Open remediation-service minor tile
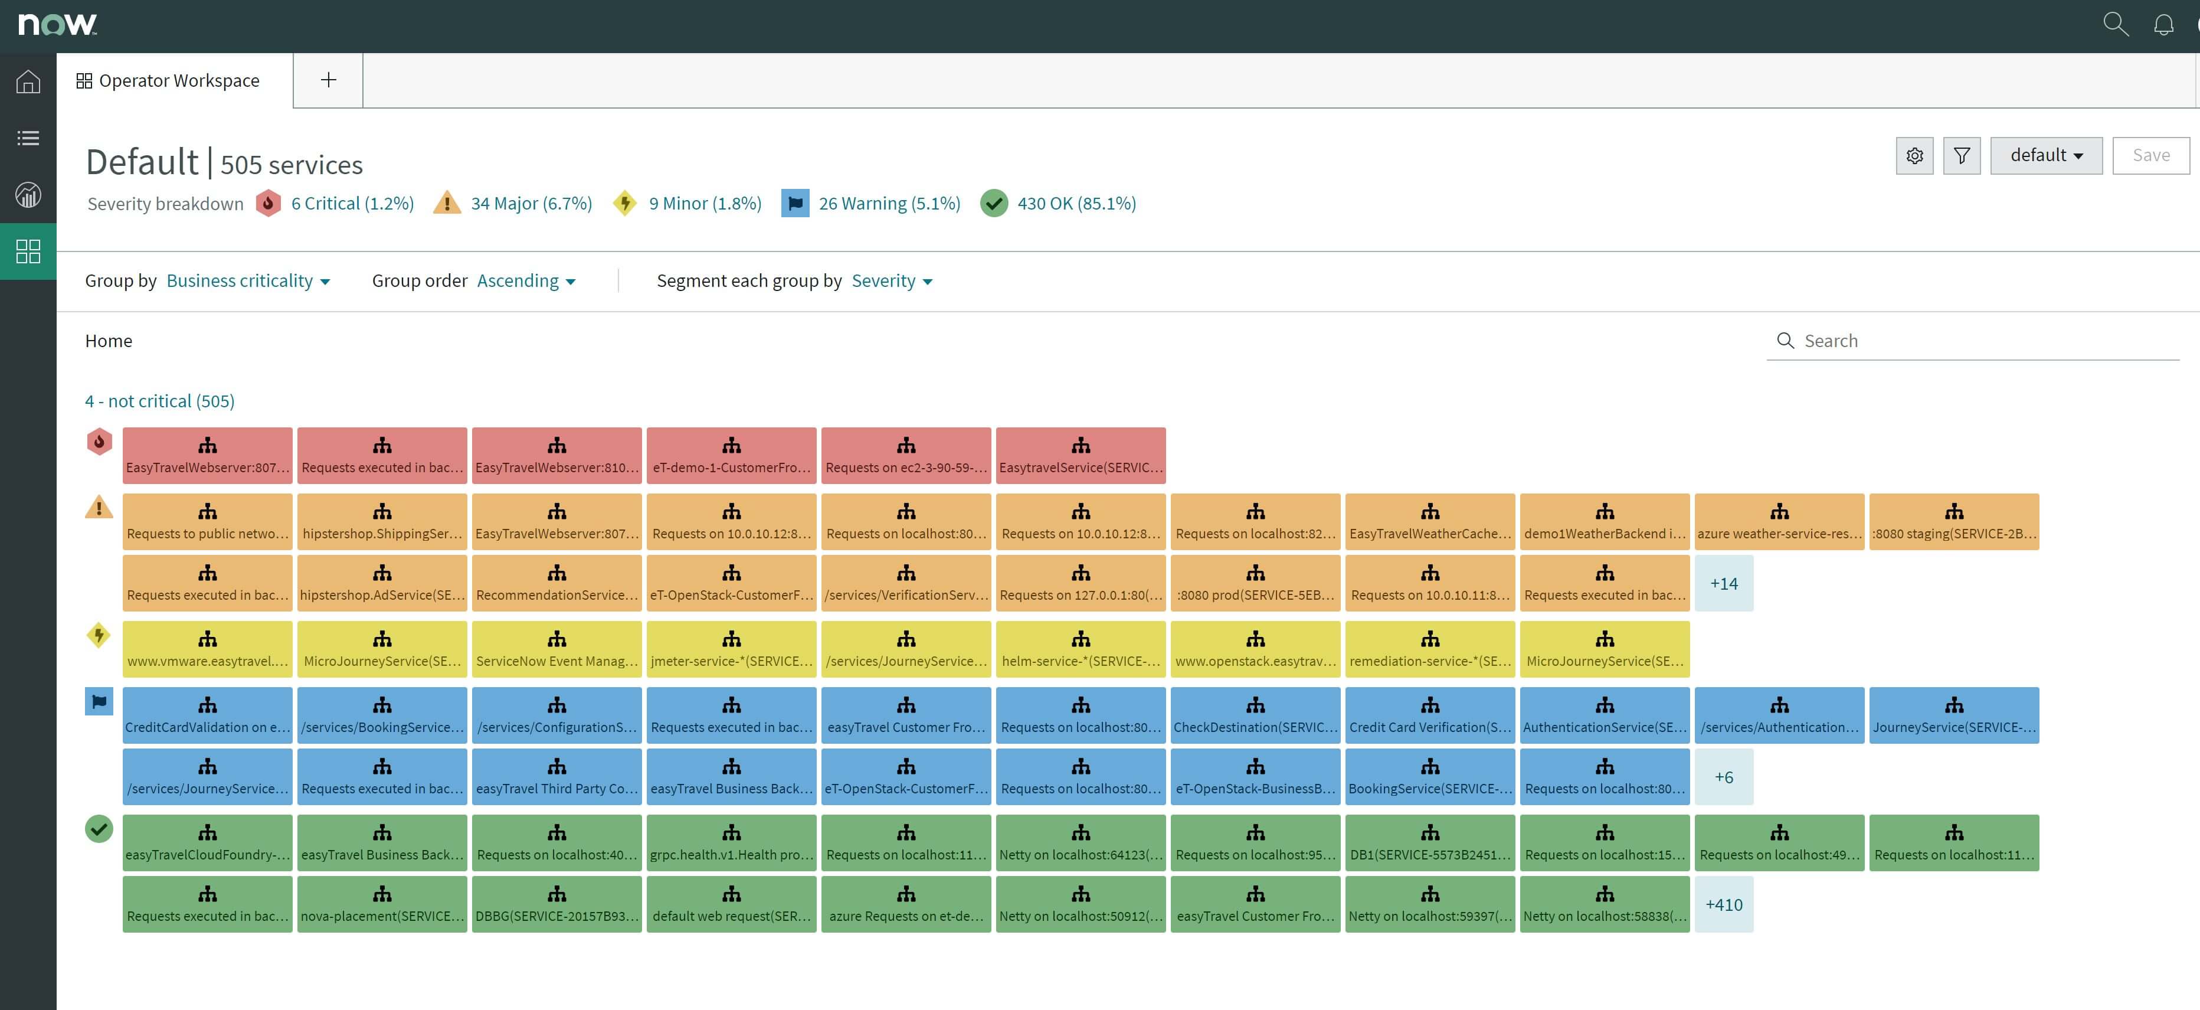The image size is (2200, 1010). pos(1430,649)
